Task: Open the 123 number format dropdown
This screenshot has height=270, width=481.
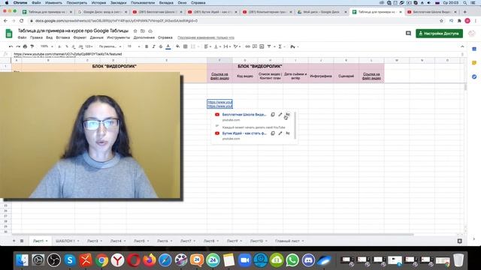Action: point(89,46)
